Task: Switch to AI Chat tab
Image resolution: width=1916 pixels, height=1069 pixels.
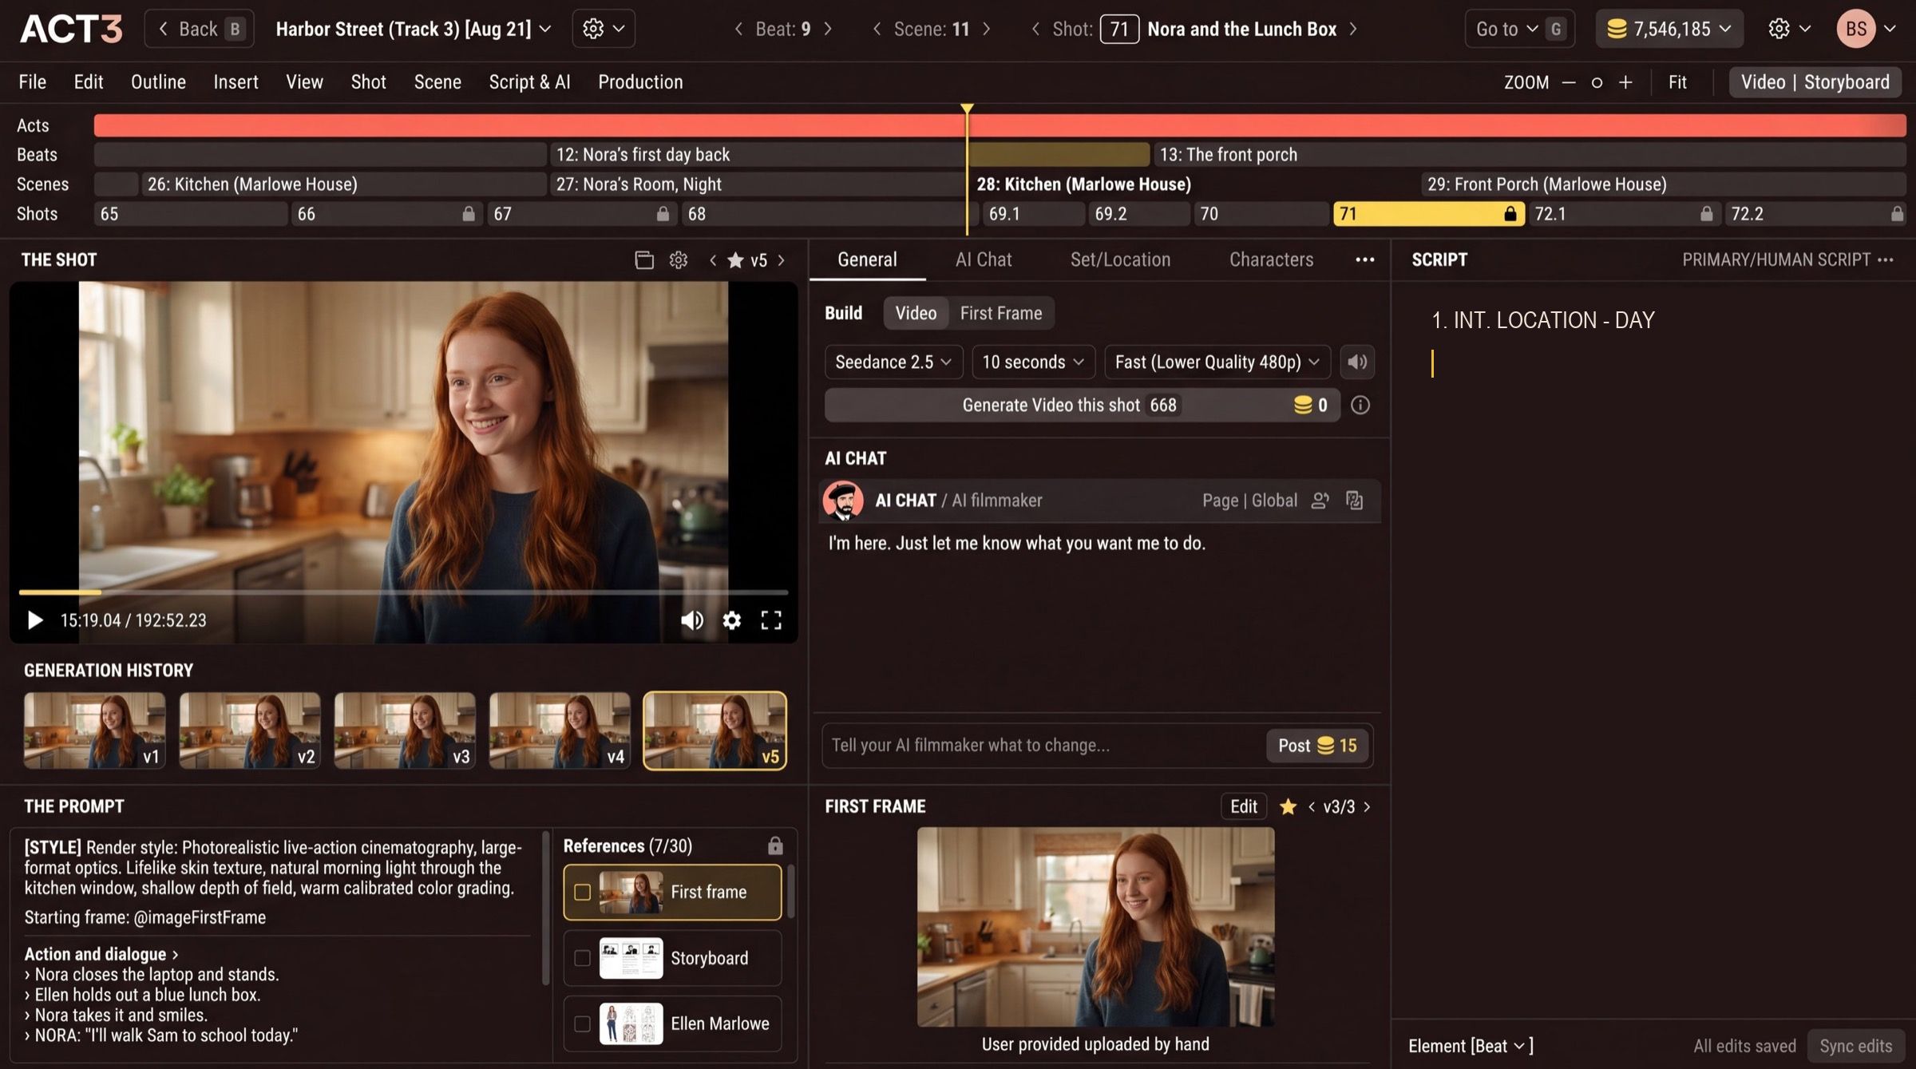Action: point(984,259)
